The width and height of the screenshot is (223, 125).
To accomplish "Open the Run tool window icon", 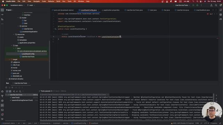I will pyautogui.click(x=2, y=105).
